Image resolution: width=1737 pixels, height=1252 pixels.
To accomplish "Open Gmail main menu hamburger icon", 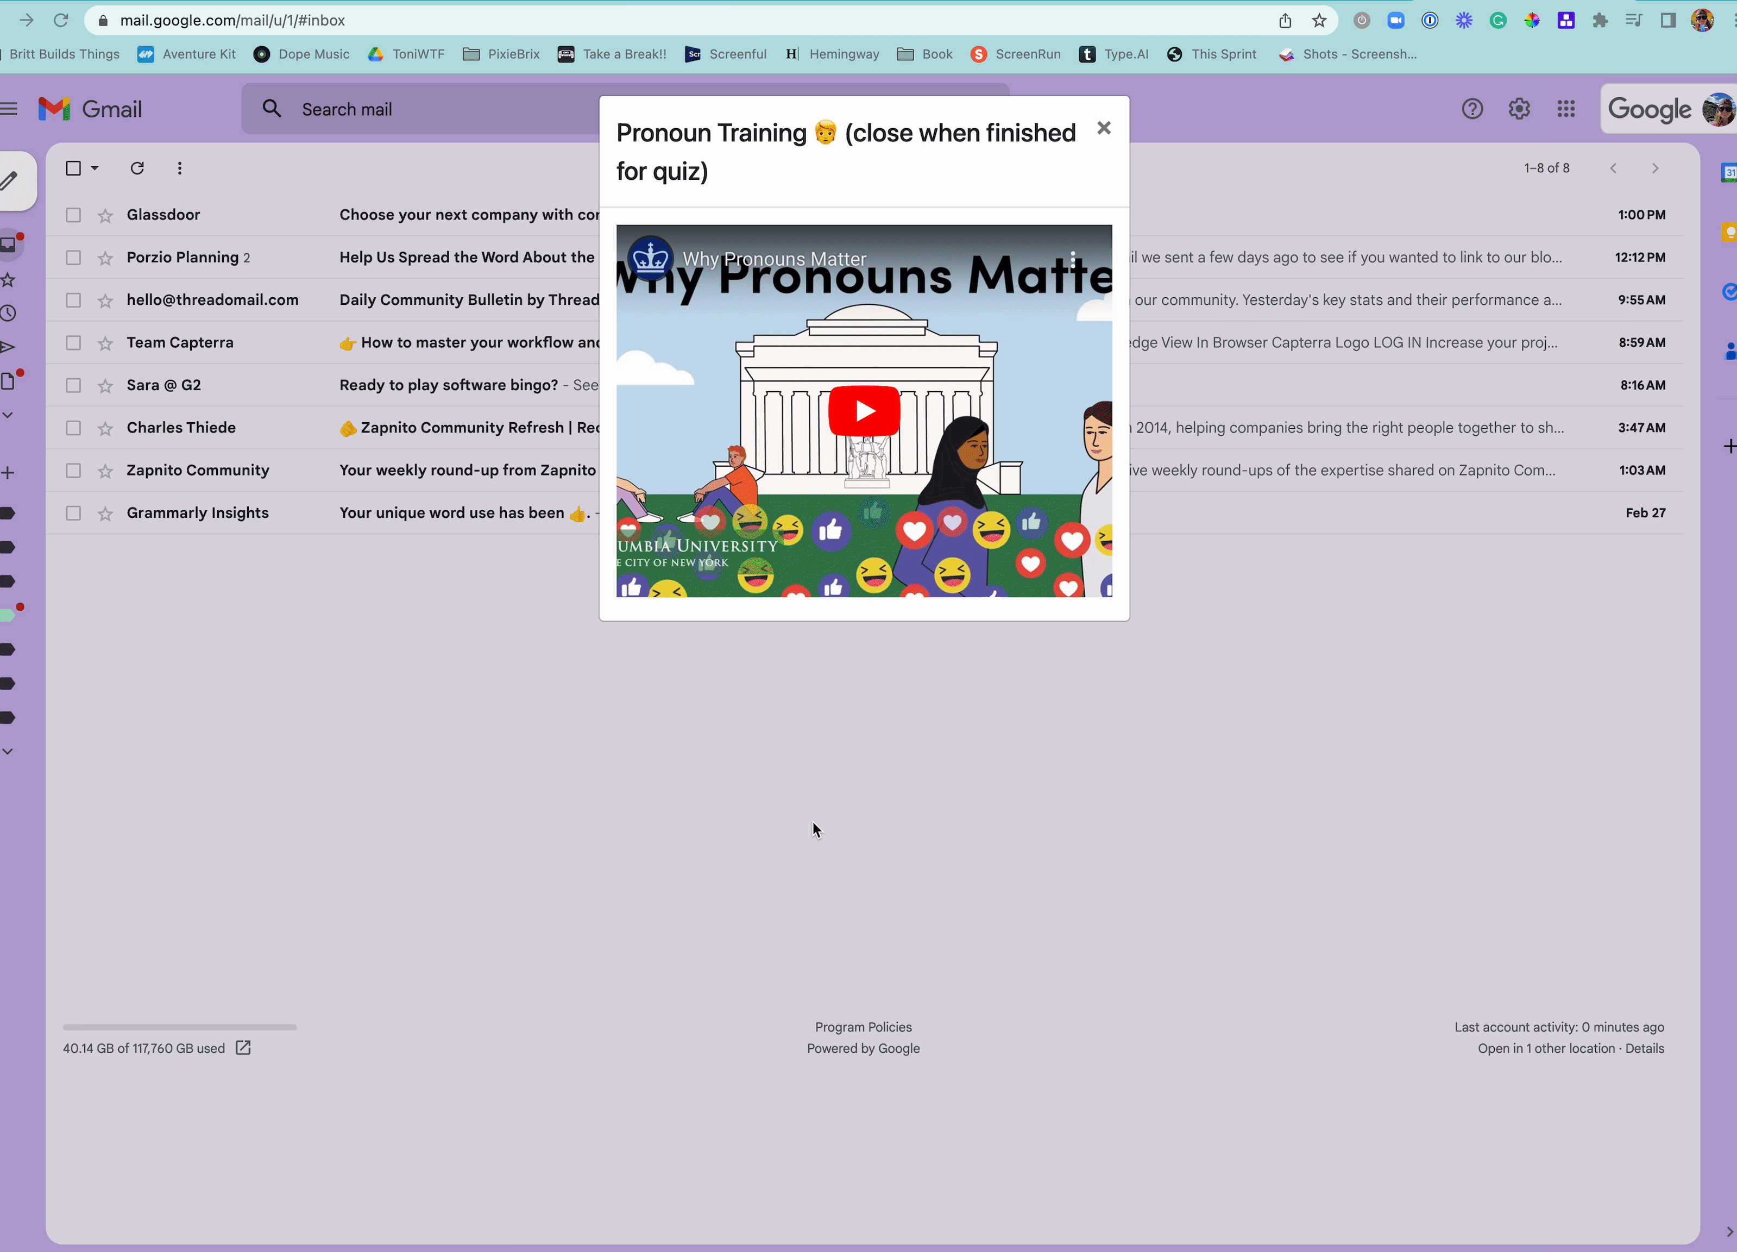I will (x=9, y=109).
